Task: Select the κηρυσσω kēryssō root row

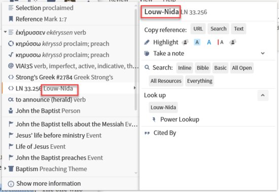Action: [x=71, y=55]
